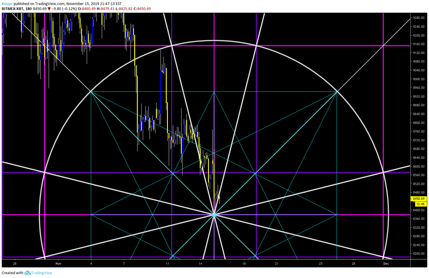Click the 9280.00 price axis label

point(419,18)
